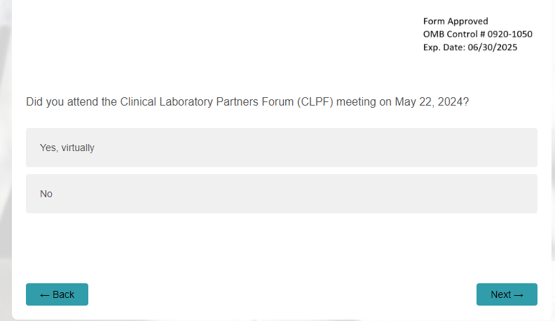555x321 pixels.
Task: Click the words "Clinical Laboratory Partners Forum"
Action: 207,102
